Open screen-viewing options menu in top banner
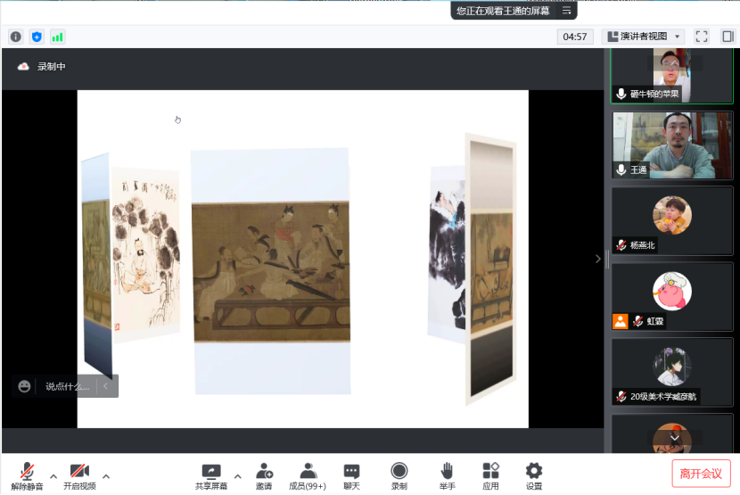This screenshot has width=740, height=495. [566, 11]
